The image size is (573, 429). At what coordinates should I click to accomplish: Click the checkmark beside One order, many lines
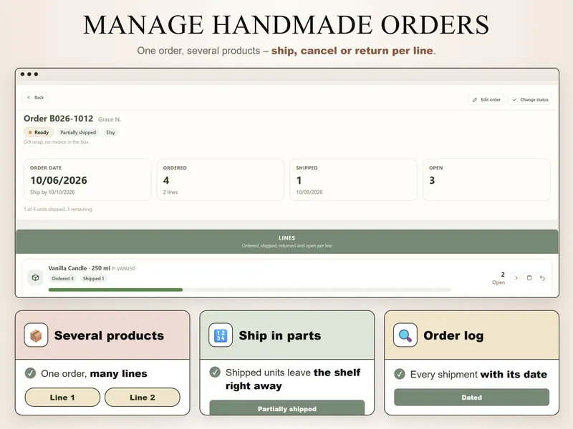click(x=30, y=373)
